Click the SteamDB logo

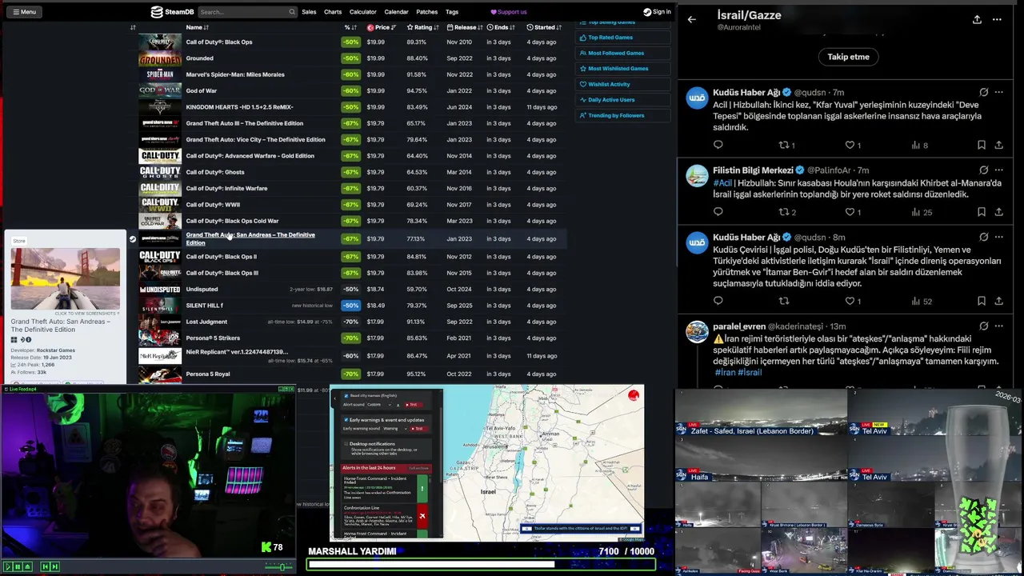click(173, 12)
